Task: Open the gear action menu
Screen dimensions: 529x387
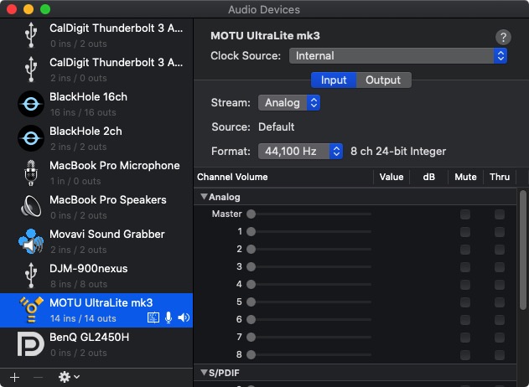Action: click(x=69, y=377)
